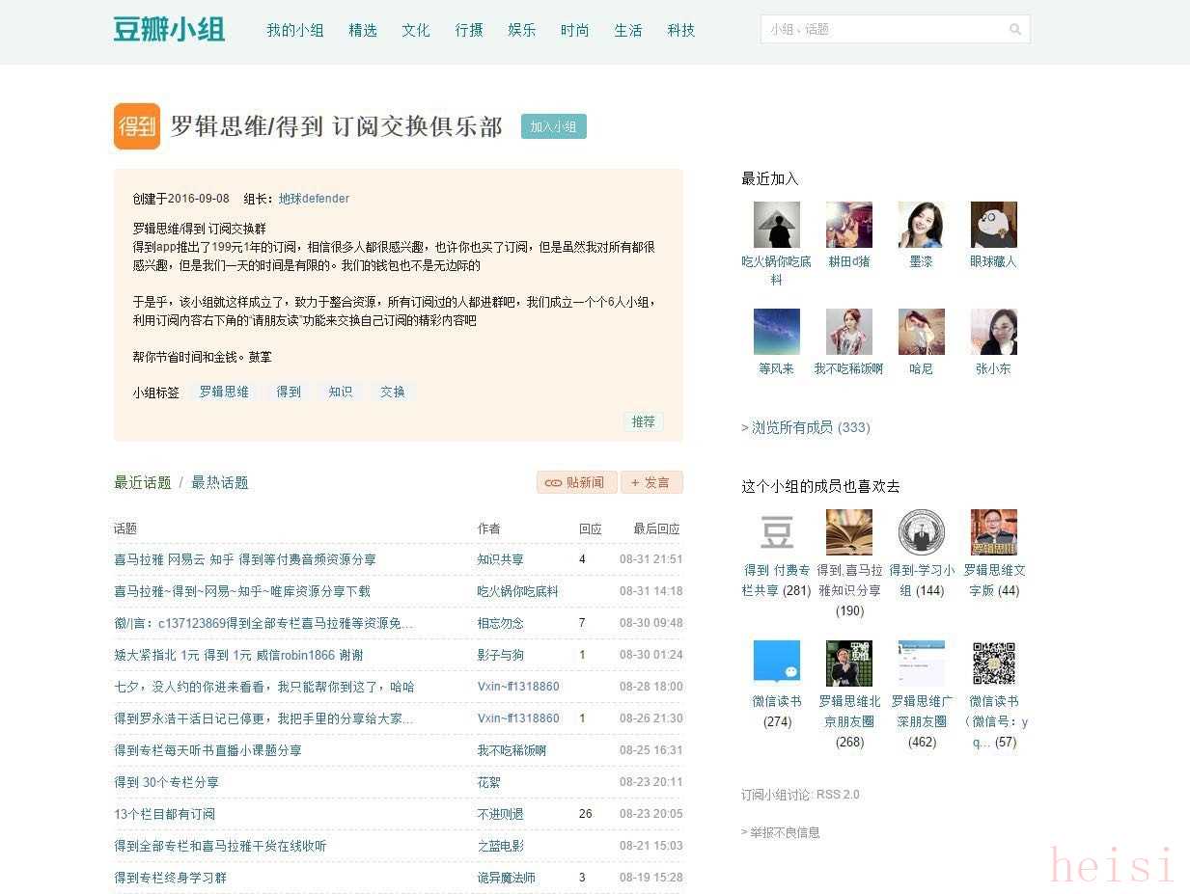Switch to 最热话题 tab
Image resolution: width=1190 pixels, height=894 pixels.
click(x=220, y=482)
